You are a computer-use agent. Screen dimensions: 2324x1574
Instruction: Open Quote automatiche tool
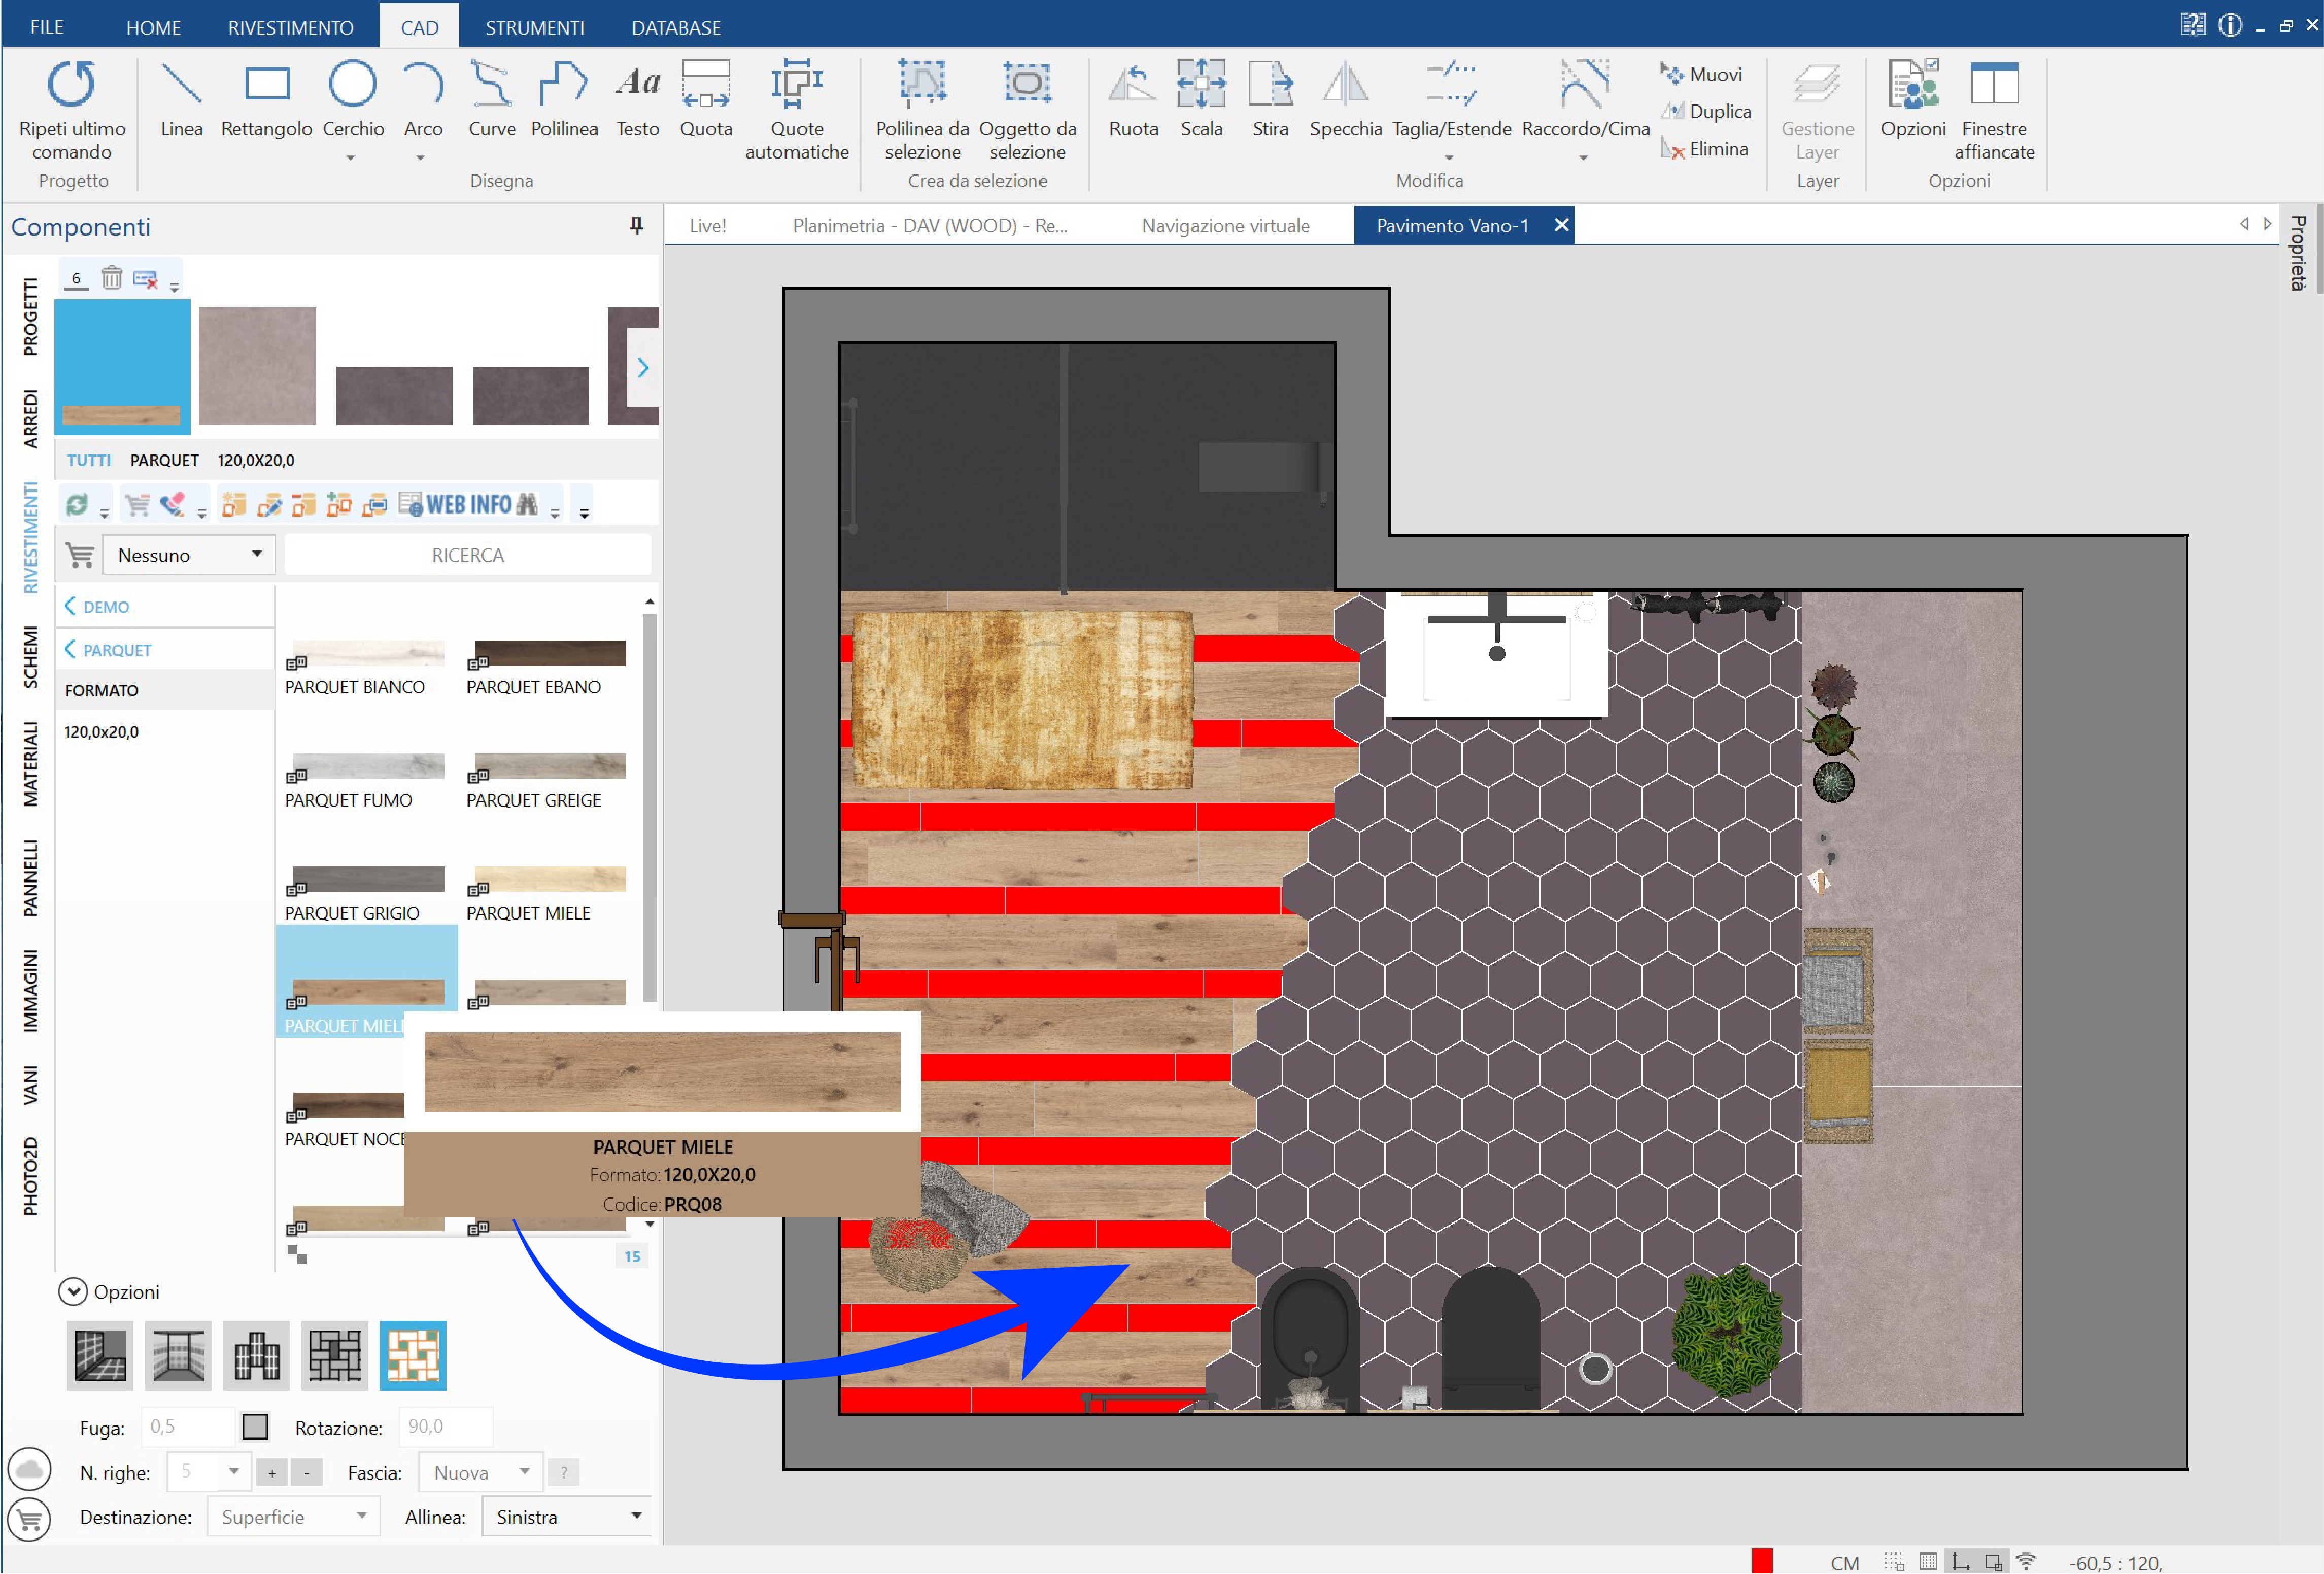coord(796,110)
